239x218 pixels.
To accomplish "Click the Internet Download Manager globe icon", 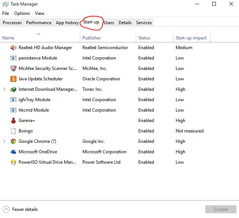I will tap(13, 89).
